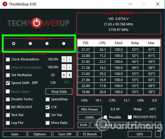
Task: Click the 2159.97 MHz frequency text
Action: [x=118, y=30]
